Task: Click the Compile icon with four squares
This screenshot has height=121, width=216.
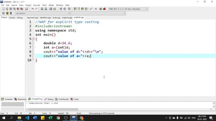Action: (75, 9)
